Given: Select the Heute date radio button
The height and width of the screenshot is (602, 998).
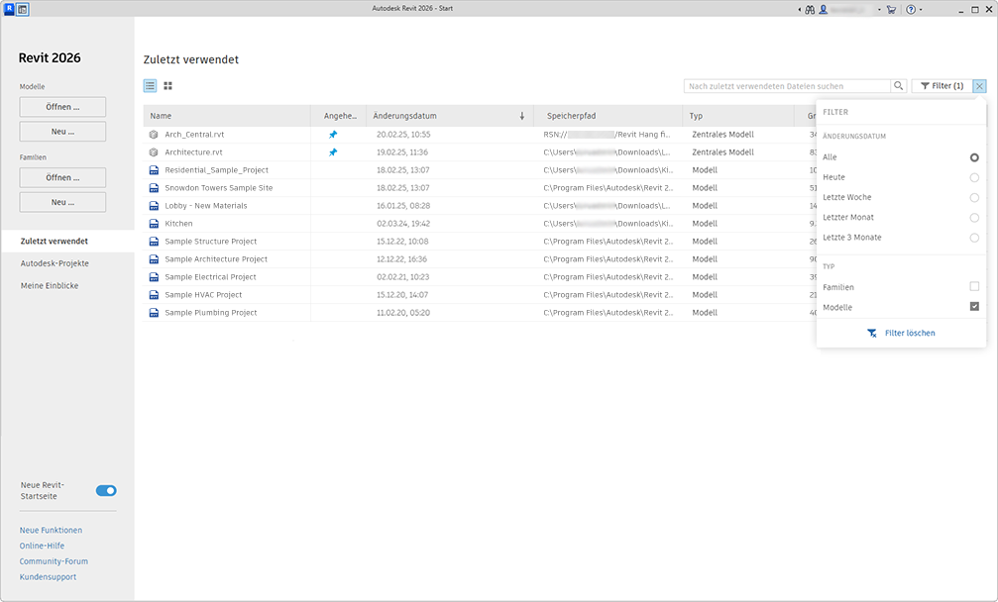Looking at the screenshot, I should [974, 178].
